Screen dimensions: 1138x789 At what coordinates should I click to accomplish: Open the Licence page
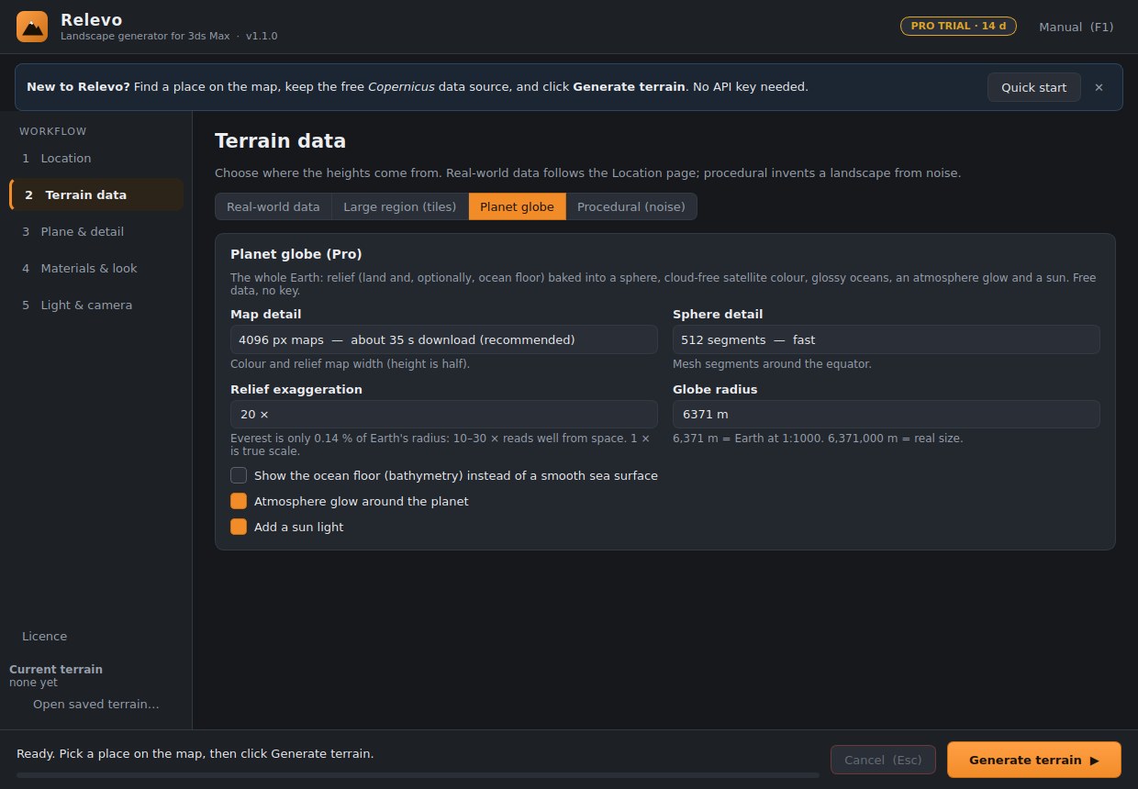pyautogui.click(x=44, y=636)
